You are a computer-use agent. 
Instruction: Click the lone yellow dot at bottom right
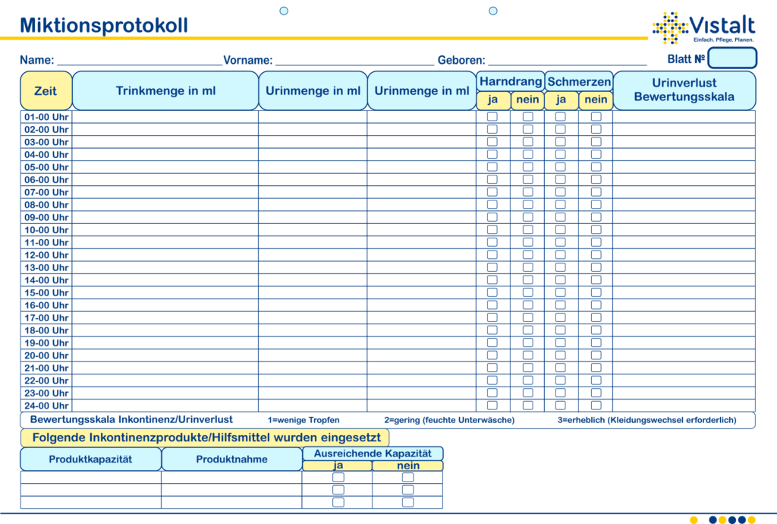click(x=694, y=519)
